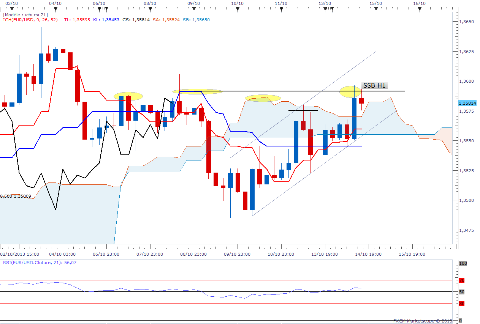Click the red RSI 70 level tag
480x324 pixels.
coord(462,281)
